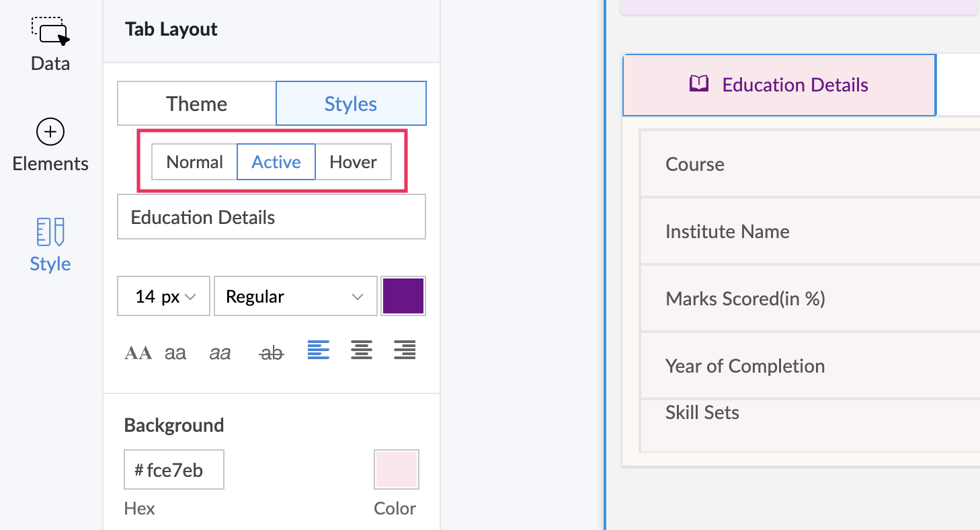Image resolution: width=980 pixels, height=530 pixels.
Task: Open the purple font color swatch
Action: (x=403, y=297)
